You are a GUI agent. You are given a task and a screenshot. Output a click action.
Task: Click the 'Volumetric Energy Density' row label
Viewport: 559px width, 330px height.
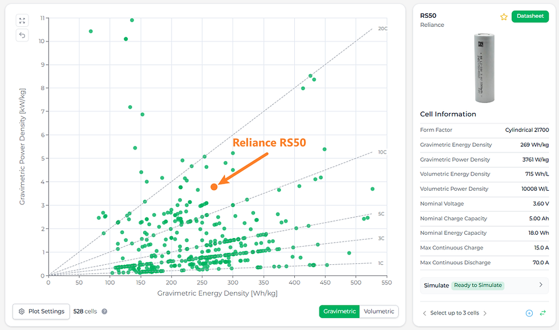pyautogui.click(x=455, y=174)
